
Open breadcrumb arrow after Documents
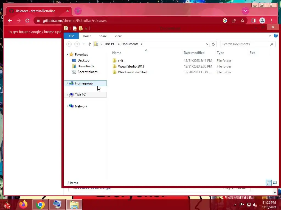coord(141,44)
